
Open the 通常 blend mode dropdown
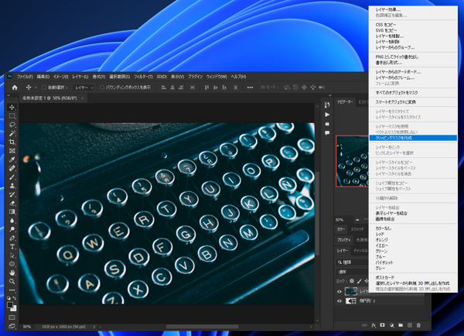[x=353, y=272]
